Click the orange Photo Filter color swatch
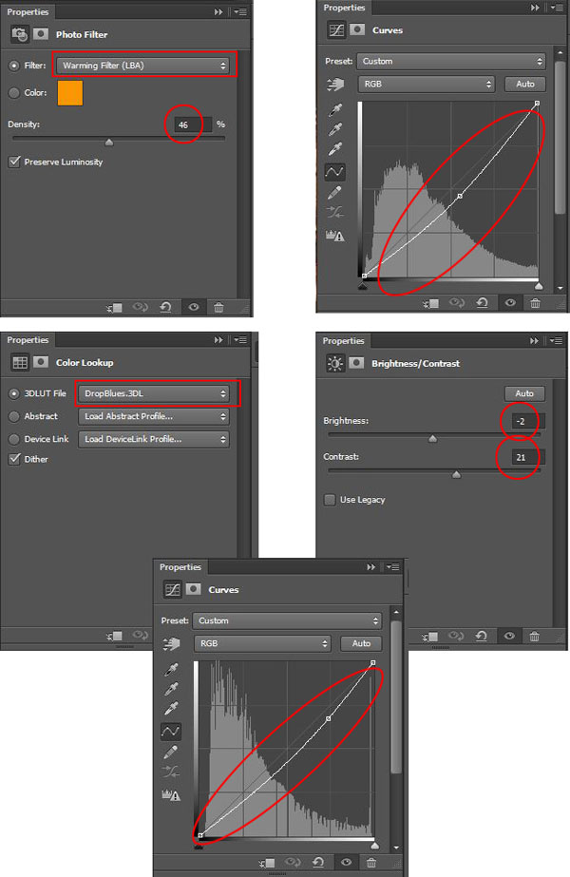Viewport: 570px width, 877px height. (70, 93)
